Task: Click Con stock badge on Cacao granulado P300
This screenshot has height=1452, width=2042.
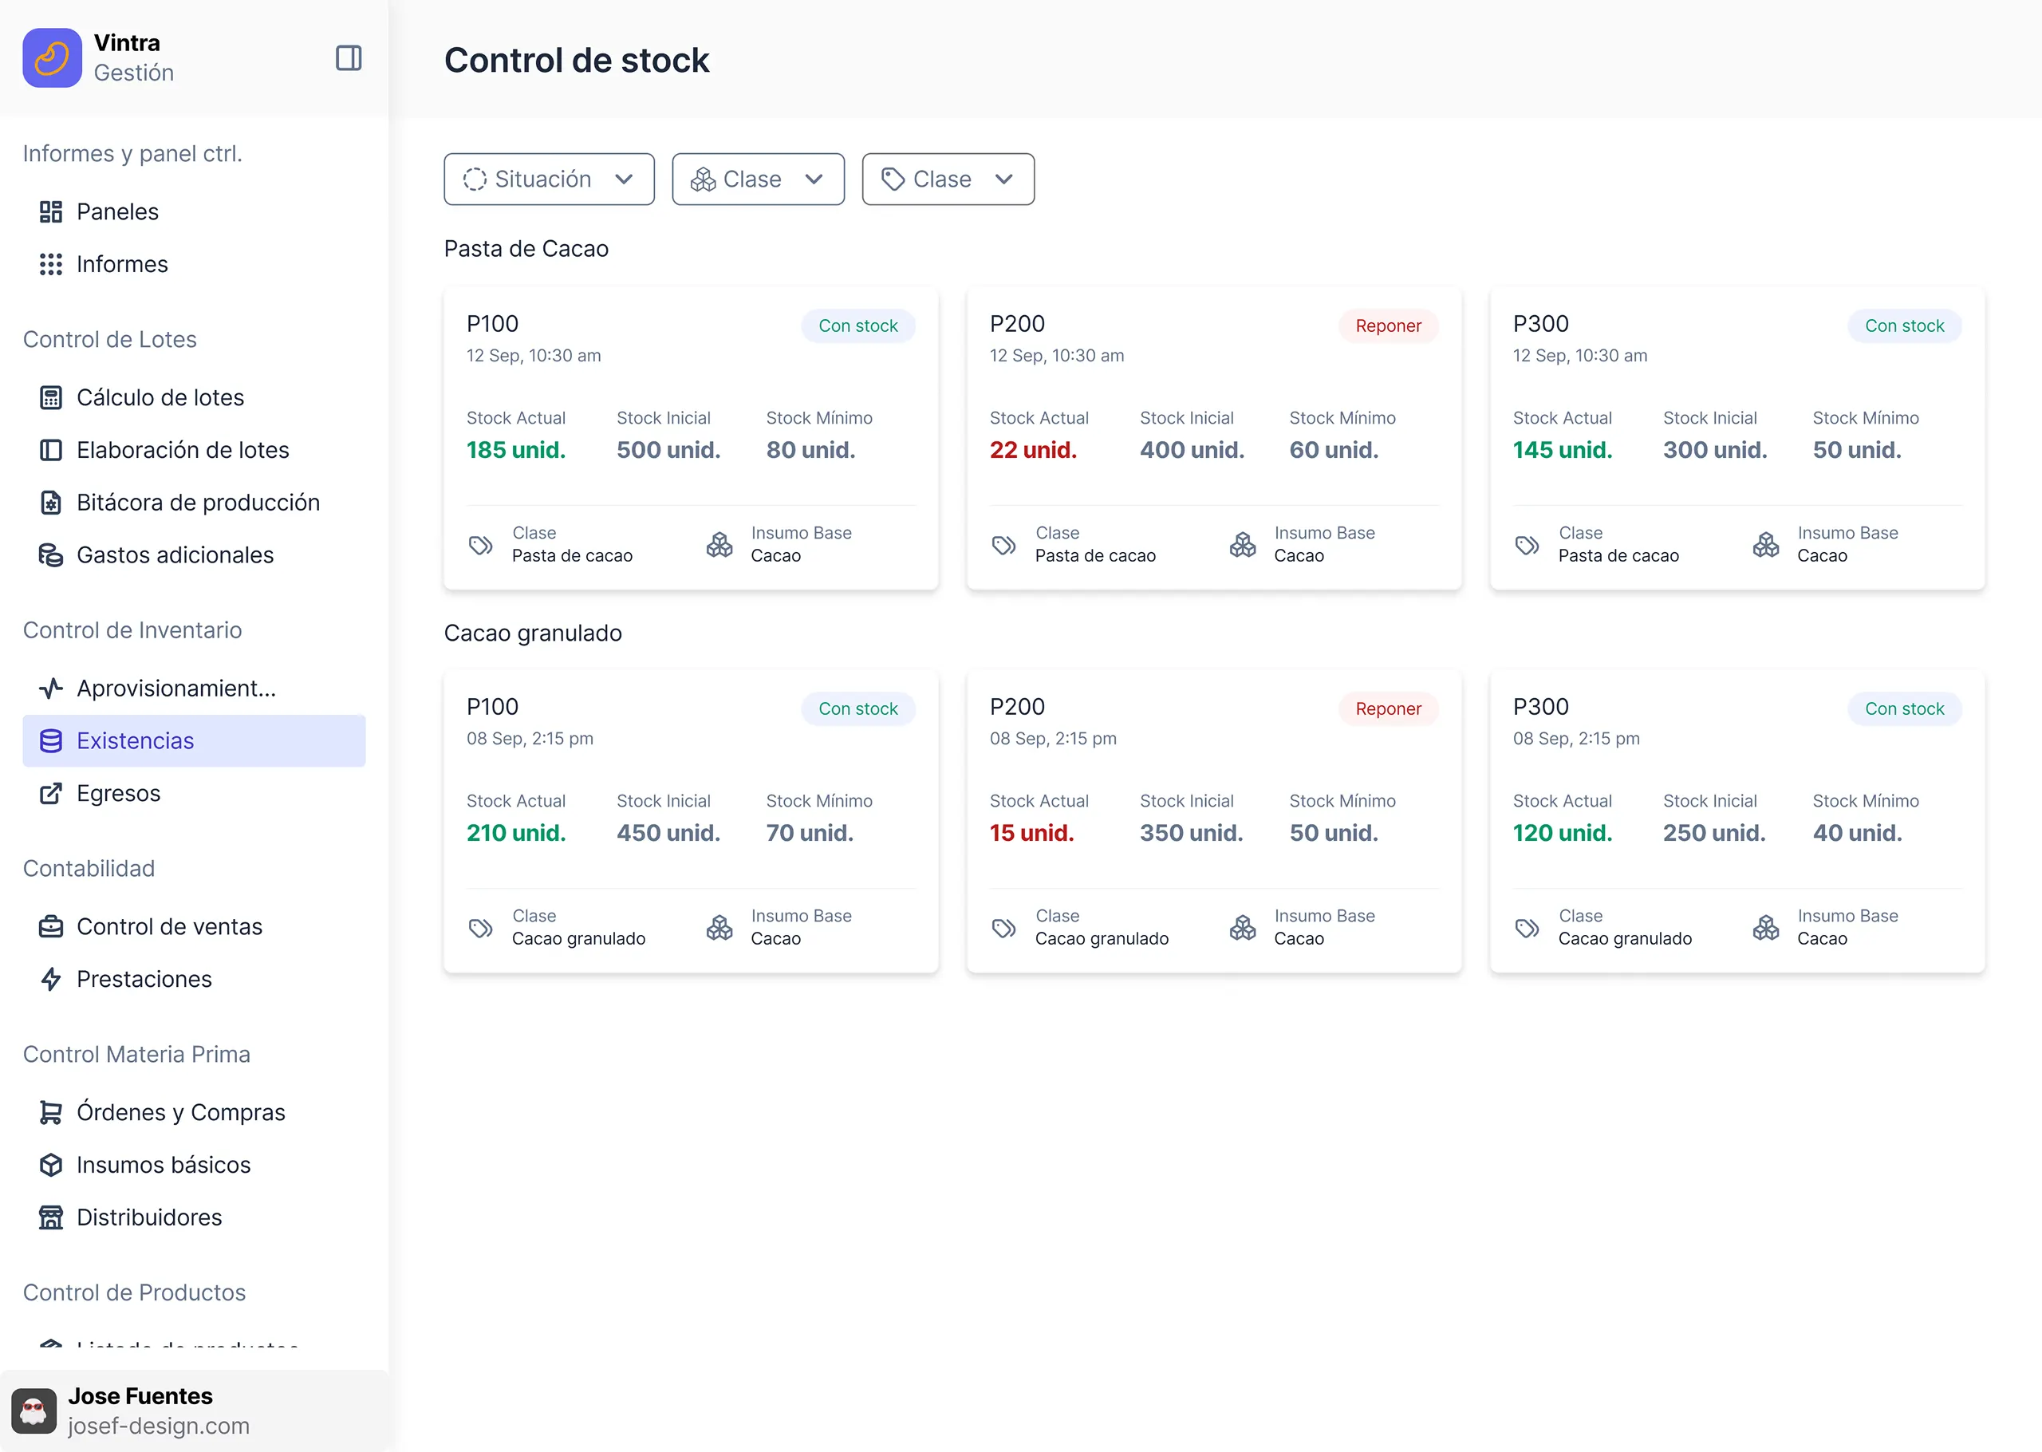Action: tap(1904, 709)
